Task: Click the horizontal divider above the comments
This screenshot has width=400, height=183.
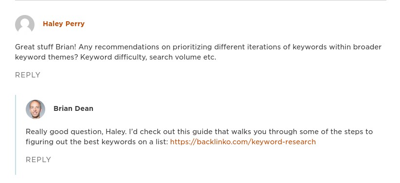Action: click(x=201, y=0)
